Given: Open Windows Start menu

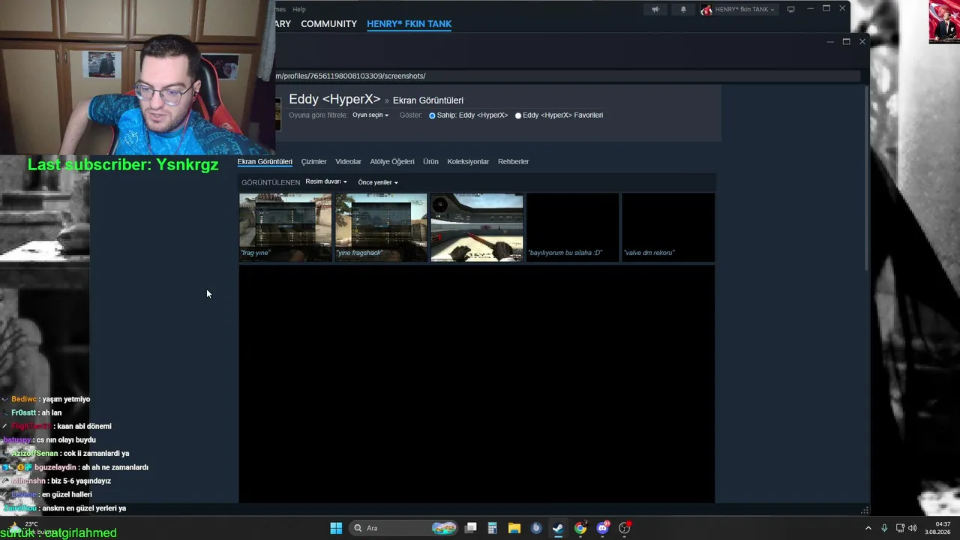Looking at the screenshot, I should (x=336, y=528).
